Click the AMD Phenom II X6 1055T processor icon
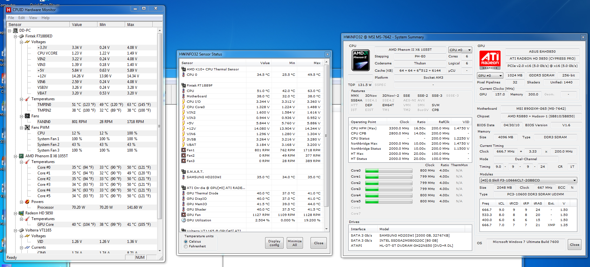Image resolution: width=590 pixels, height=267 pixels. click(21, 156)
